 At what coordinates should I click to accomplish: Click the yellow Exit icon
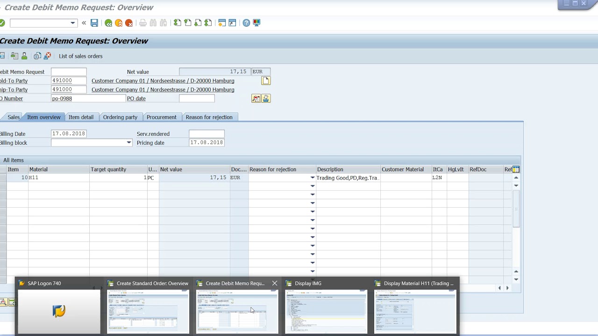[119, 23]
